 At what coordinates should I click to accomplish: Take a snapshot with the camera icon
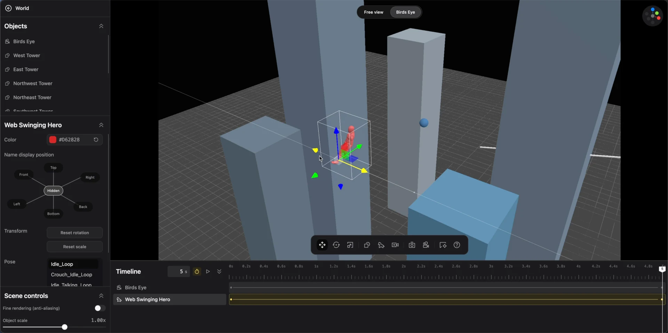point(412,245)
